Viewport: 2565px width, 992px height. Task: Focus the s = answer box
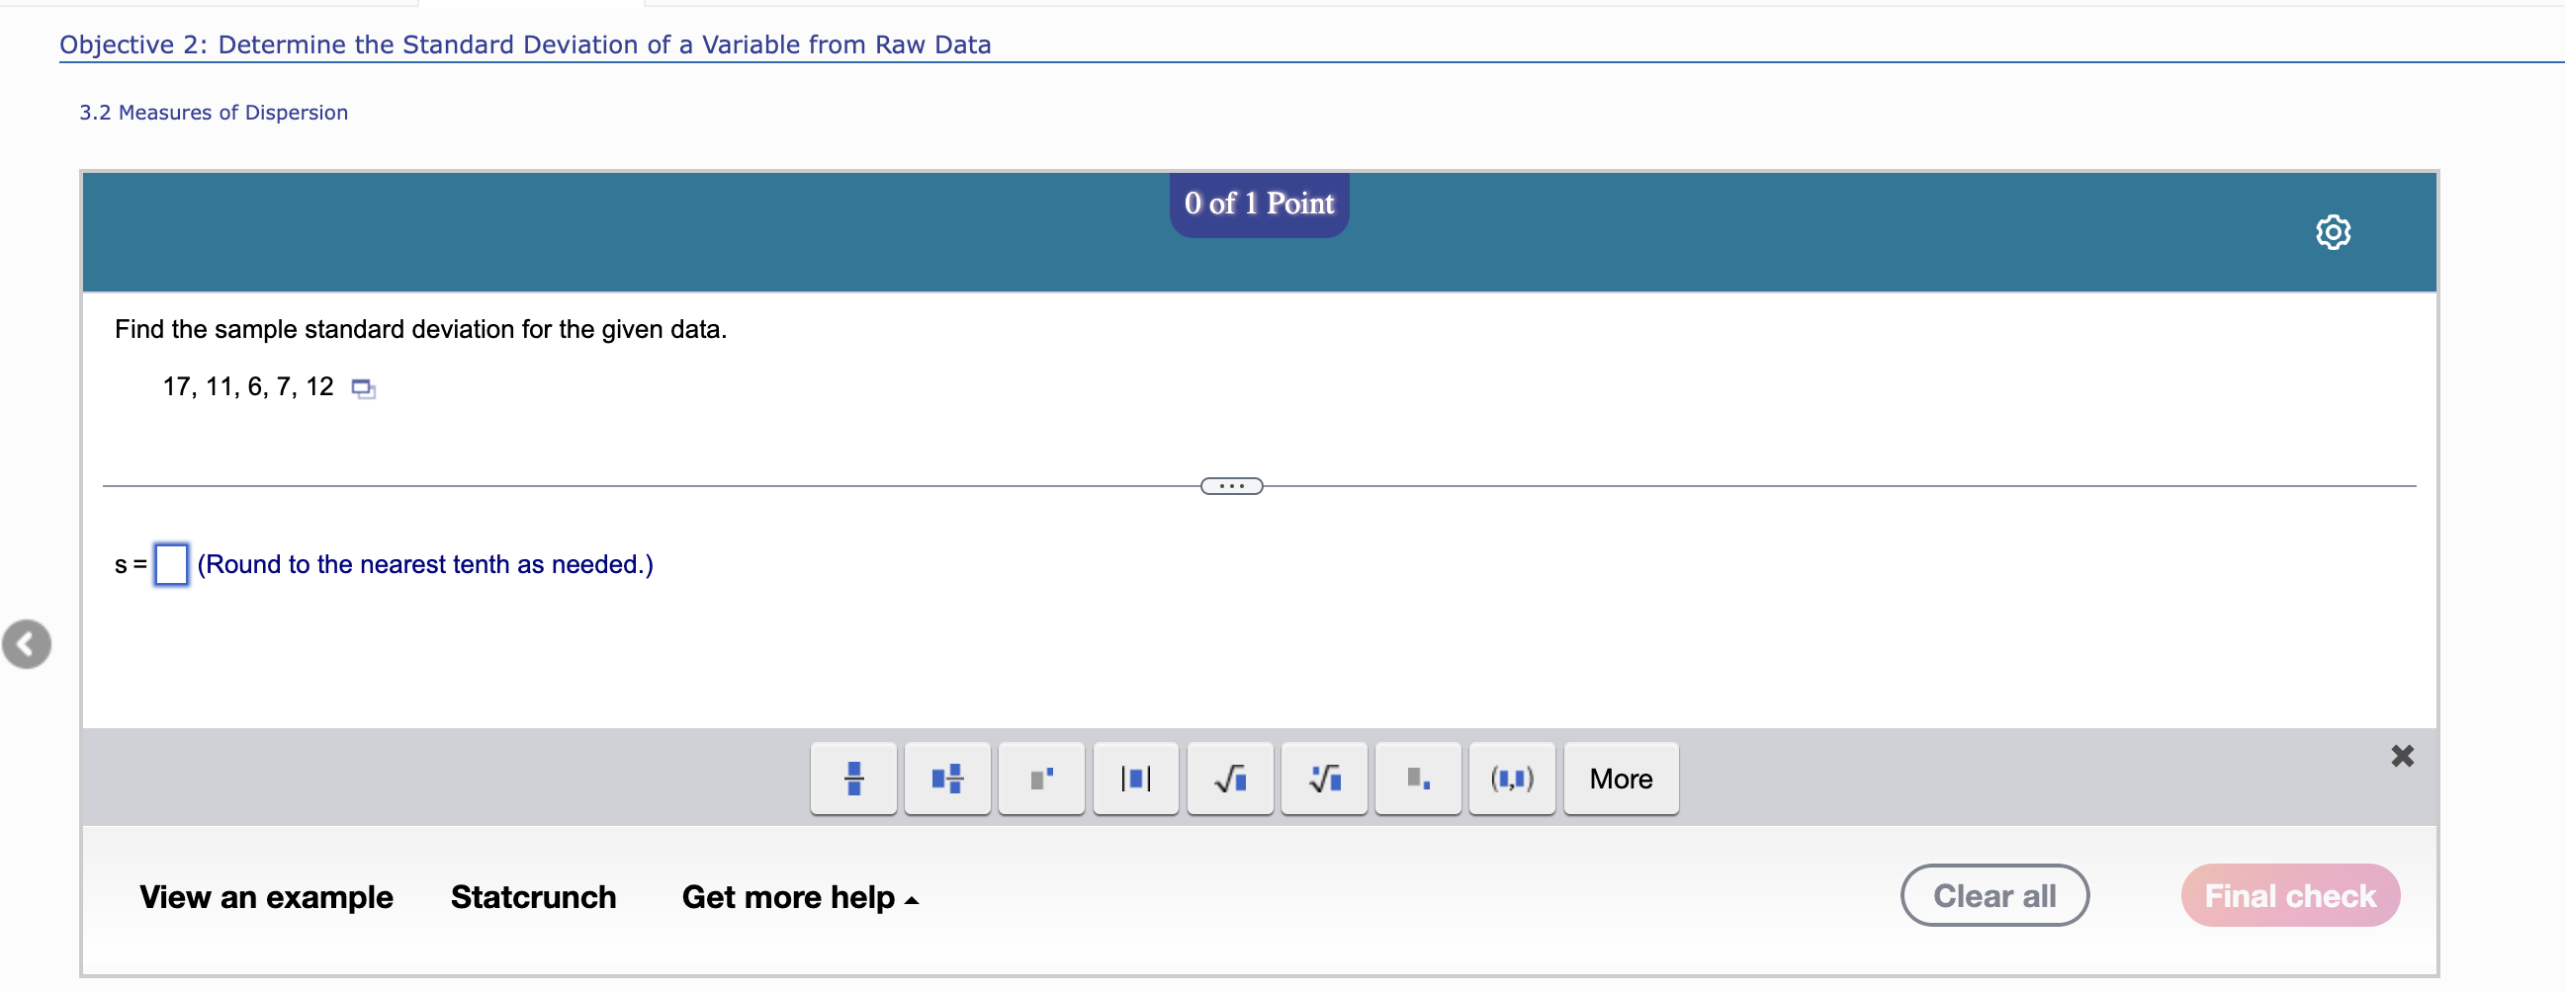171,564
